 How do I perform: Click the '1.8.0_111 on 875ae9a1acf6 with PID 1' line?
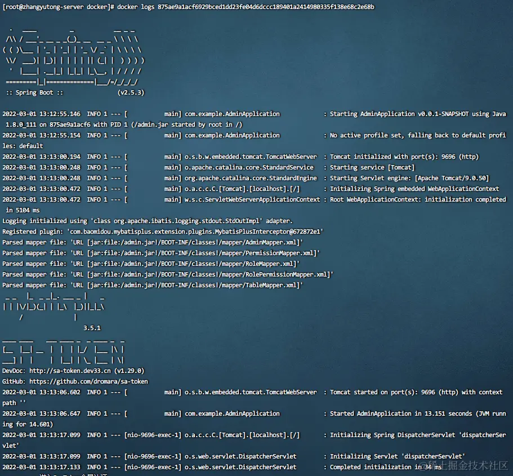[124, 124]
